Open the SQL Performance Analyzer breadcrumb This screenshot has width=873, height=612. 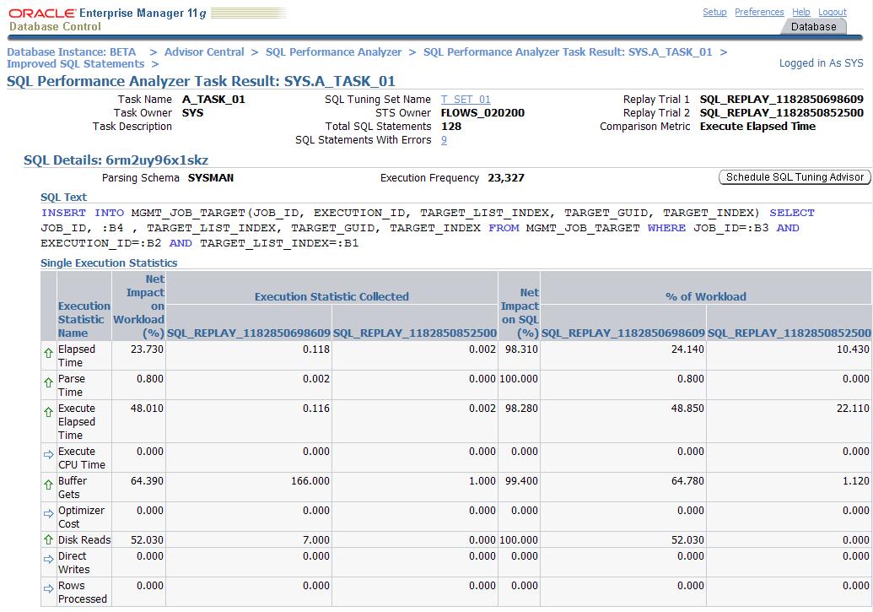pyautogui.click(x=333, y=52)
